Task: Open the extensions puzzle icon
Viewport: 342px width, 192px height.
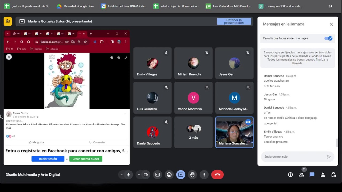Action: pos(102,42)
